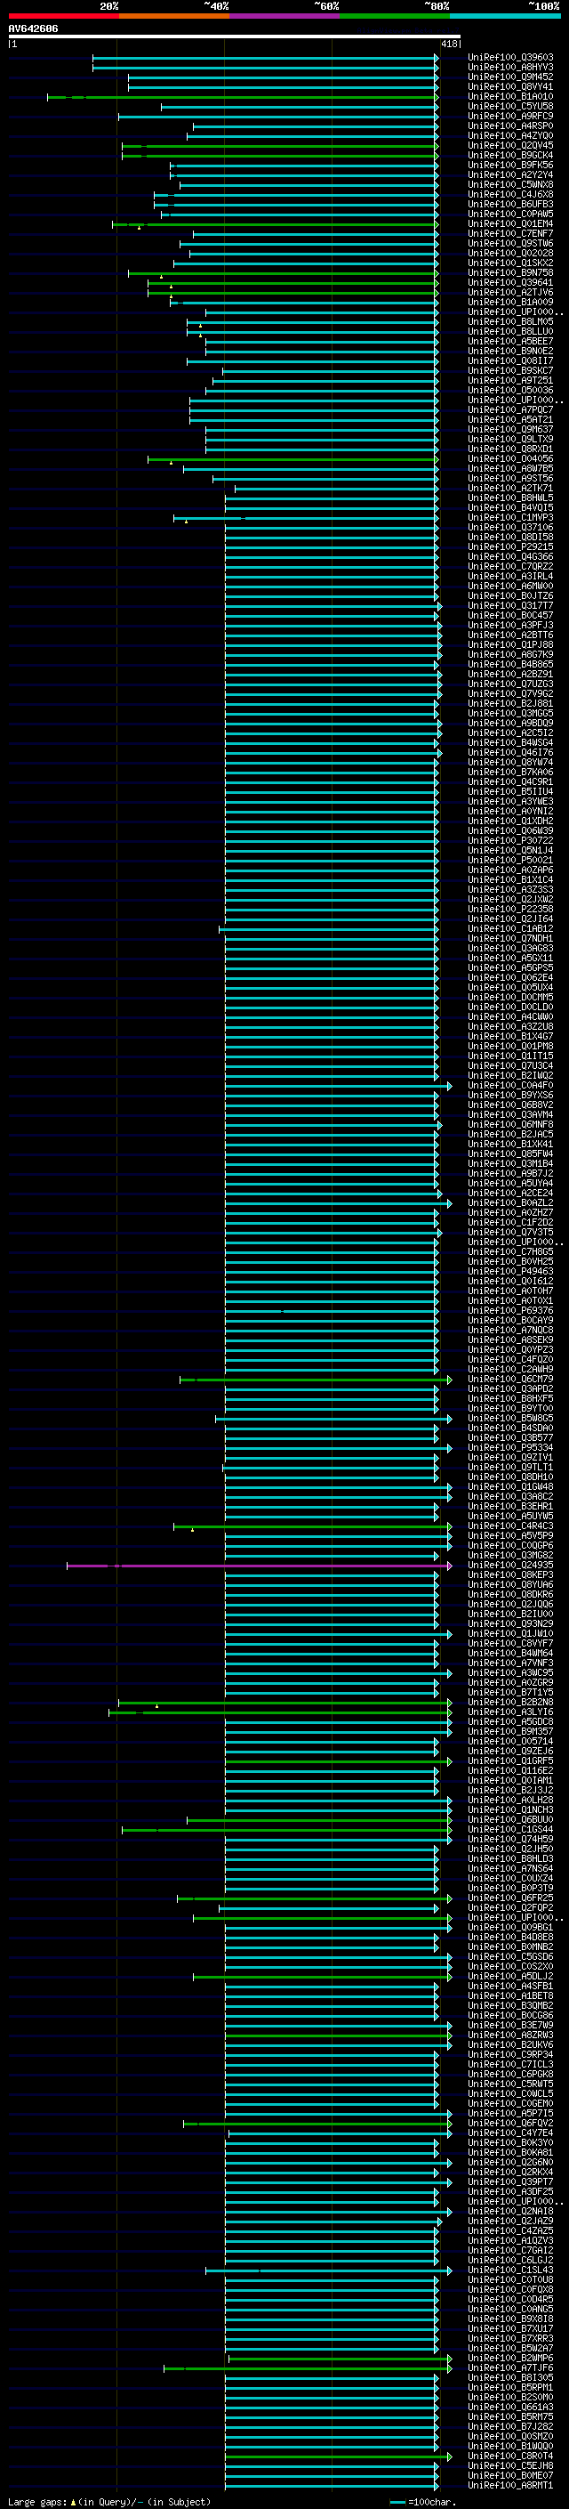Image resolution: width=569 pixels, height=2509 pixels.
Task: Click the hit label UniRef100_B7XRR3
Action: click(510, 2337)
